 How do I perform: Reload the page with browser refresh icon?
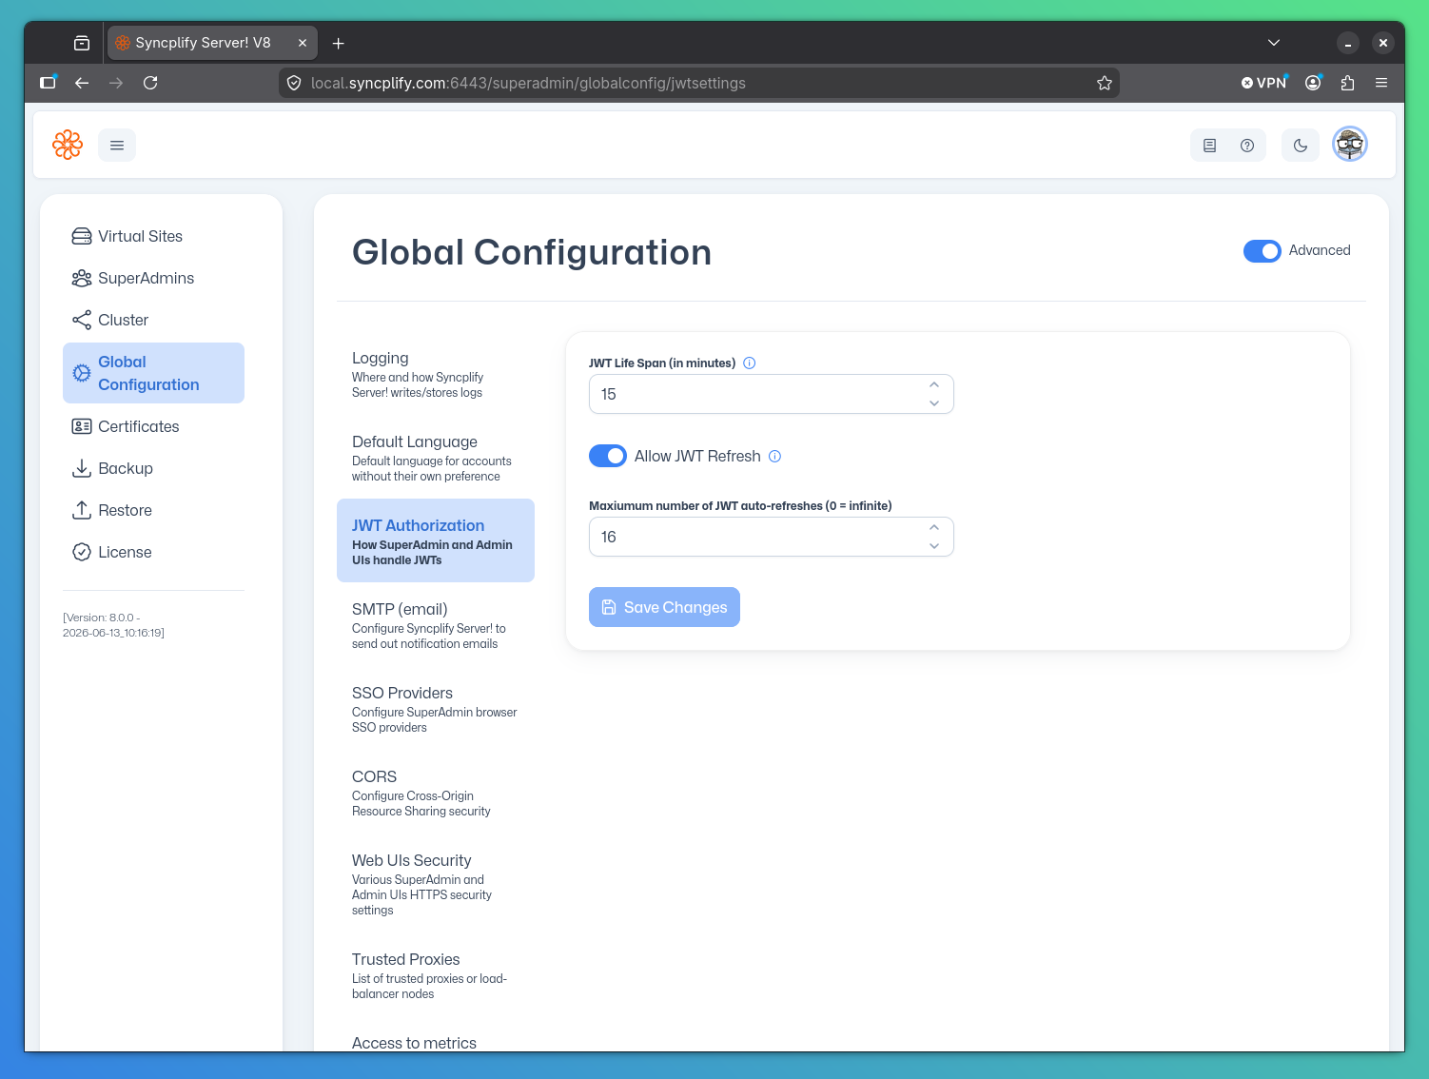point(150,83)
